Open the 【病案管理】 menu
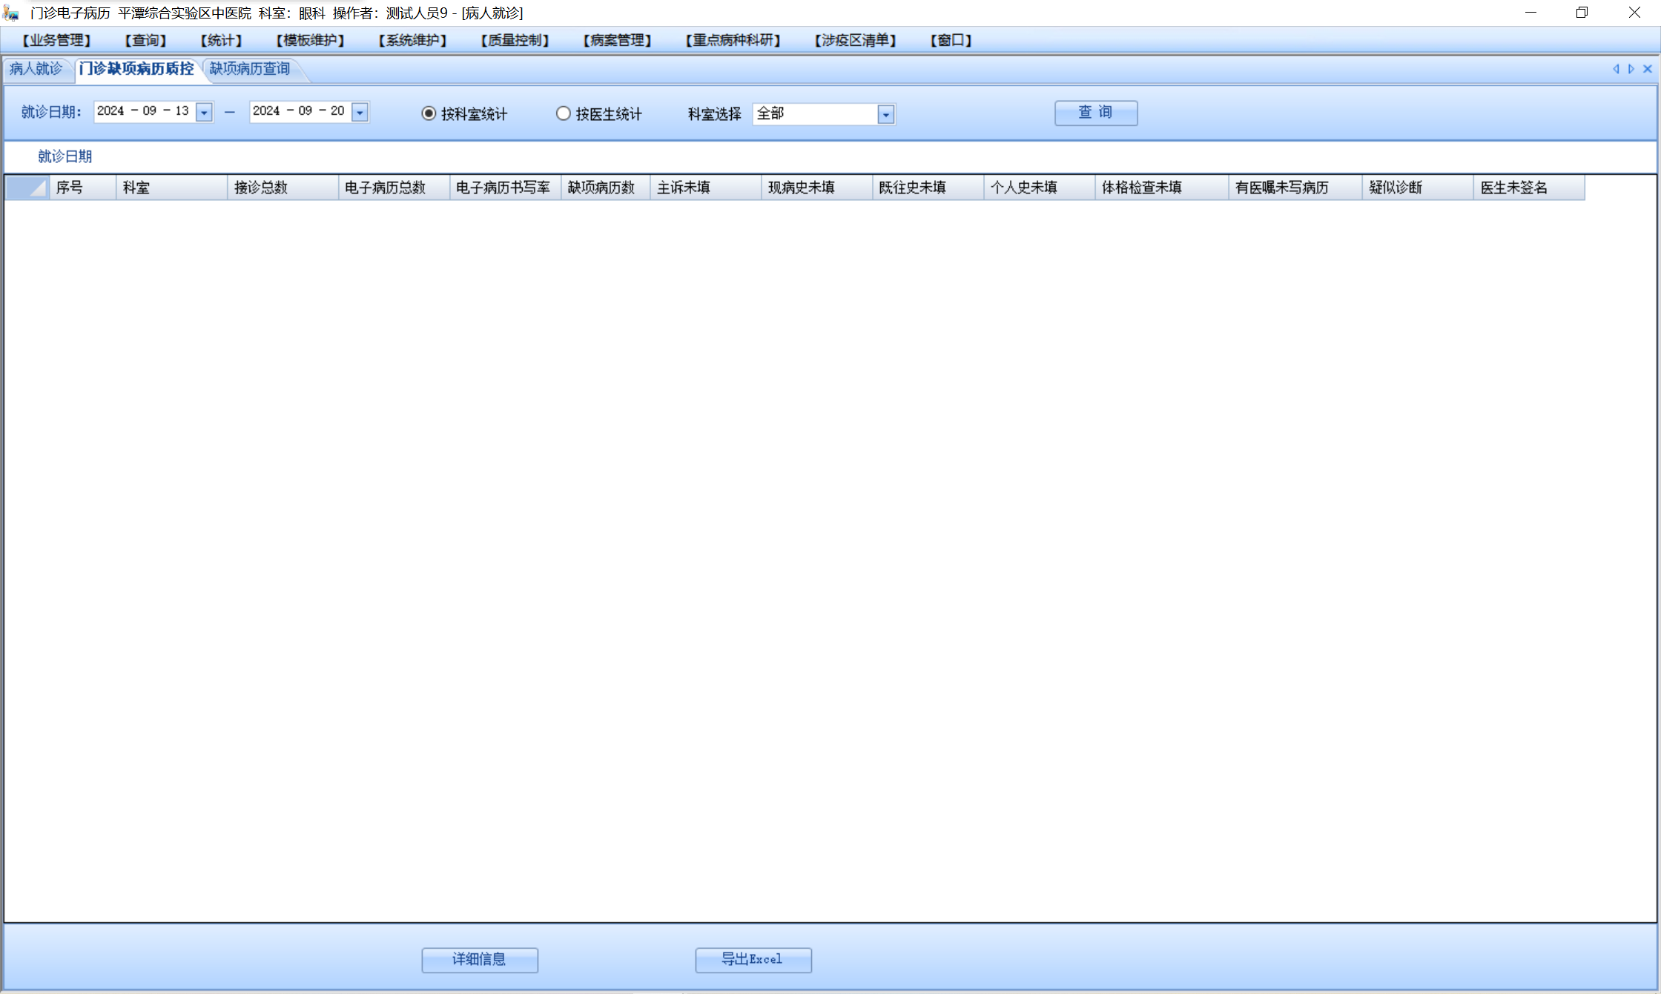The height and width of the screenshot is (994, 1661). (x=617, y=40)
